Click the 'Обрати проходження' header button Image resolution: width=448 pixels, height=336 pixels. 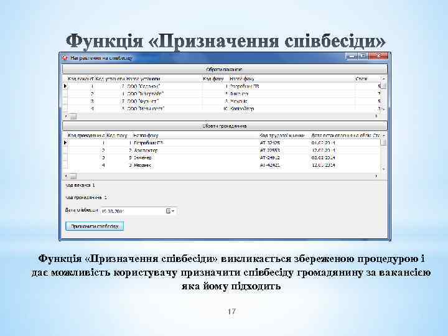pos(225,126)
